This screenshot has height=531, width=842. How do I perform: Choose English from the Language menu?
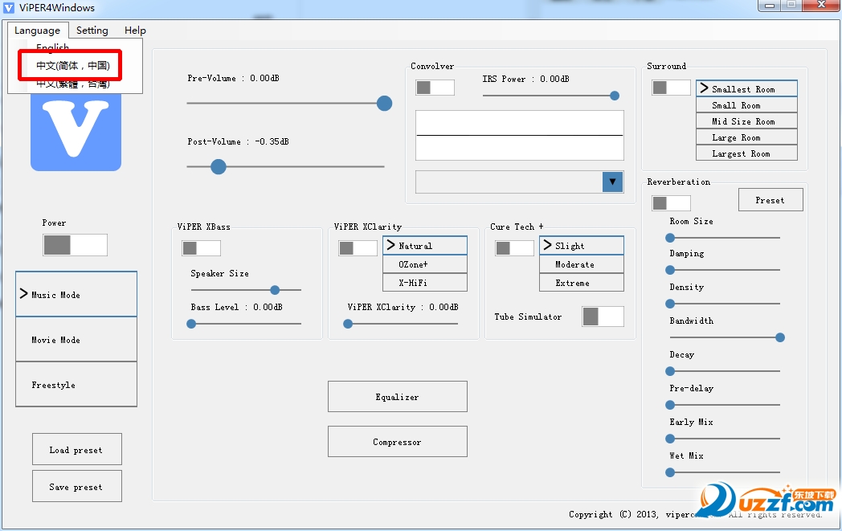tap(53, 47)
